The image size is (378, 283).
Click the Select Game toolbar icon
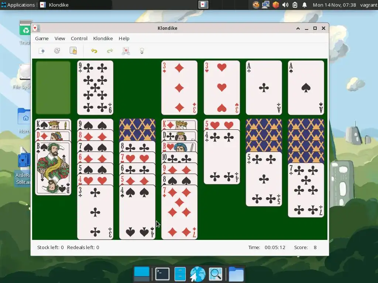tap(73, 51)
